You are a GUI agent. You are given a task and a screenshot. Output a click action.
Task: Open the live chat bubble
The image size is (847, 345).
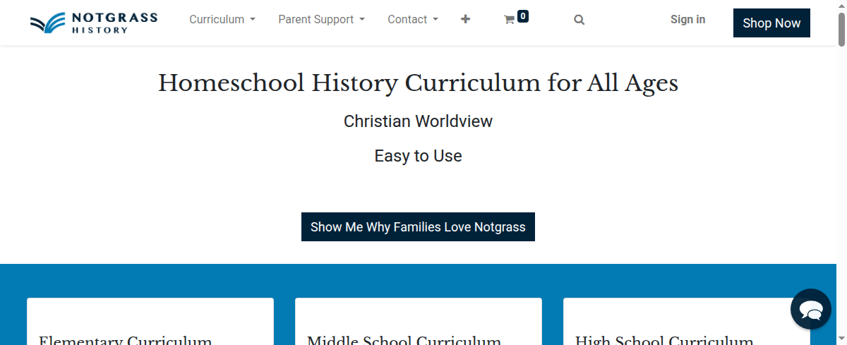(x=811, y=309)
